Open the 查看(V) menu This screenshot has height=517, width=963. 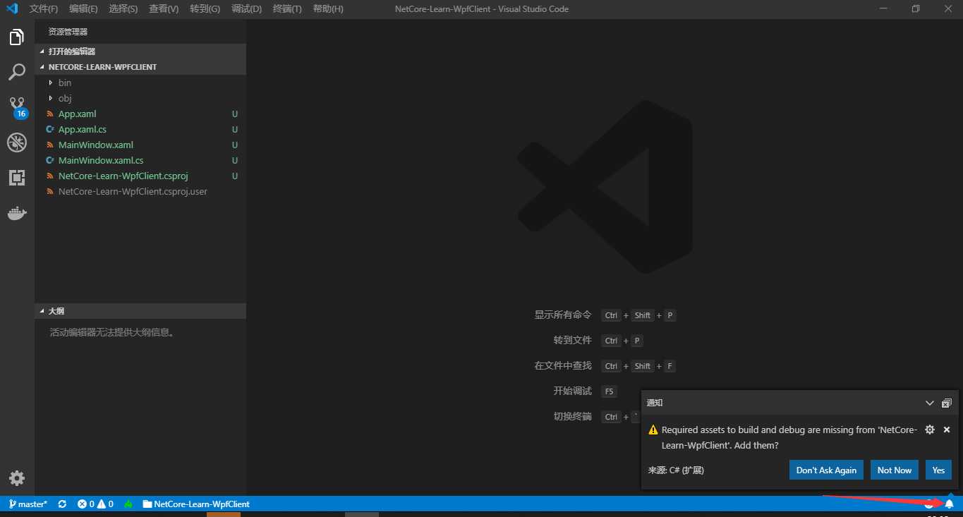(164, 9)
